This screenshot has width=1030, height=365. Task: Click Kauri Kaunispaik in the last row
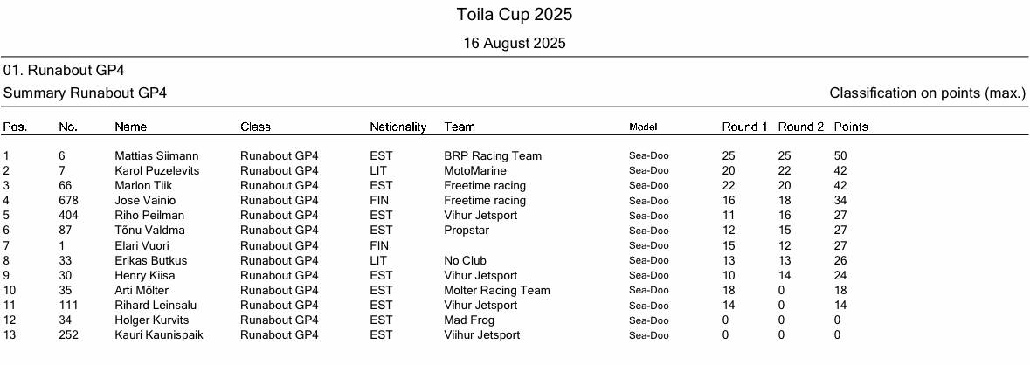tap(159, 334)
